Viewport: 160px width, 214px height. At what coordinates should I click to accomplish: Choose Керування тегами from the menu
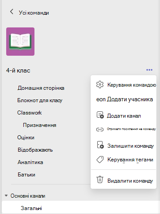[x=123, y=160]
